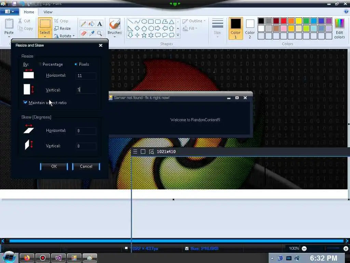Click the Skew Horizontal degrees field

[x=86, y=131]
